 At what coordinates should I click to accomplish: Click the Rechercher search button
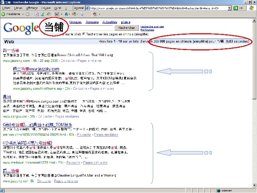pos(126,28)
